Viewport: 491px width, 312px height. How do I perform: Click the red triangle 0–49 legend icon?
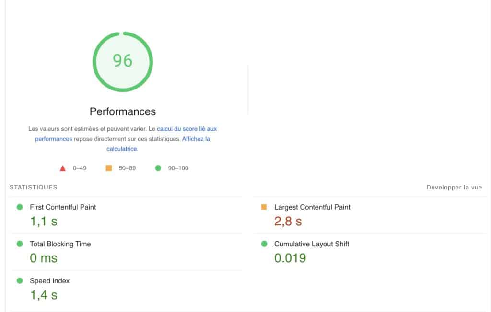coord(62,168)
